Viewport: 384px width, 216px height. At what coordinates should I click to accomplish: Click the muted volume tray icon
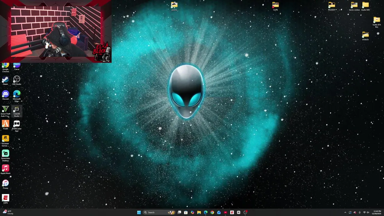click(x=368, y=212)
